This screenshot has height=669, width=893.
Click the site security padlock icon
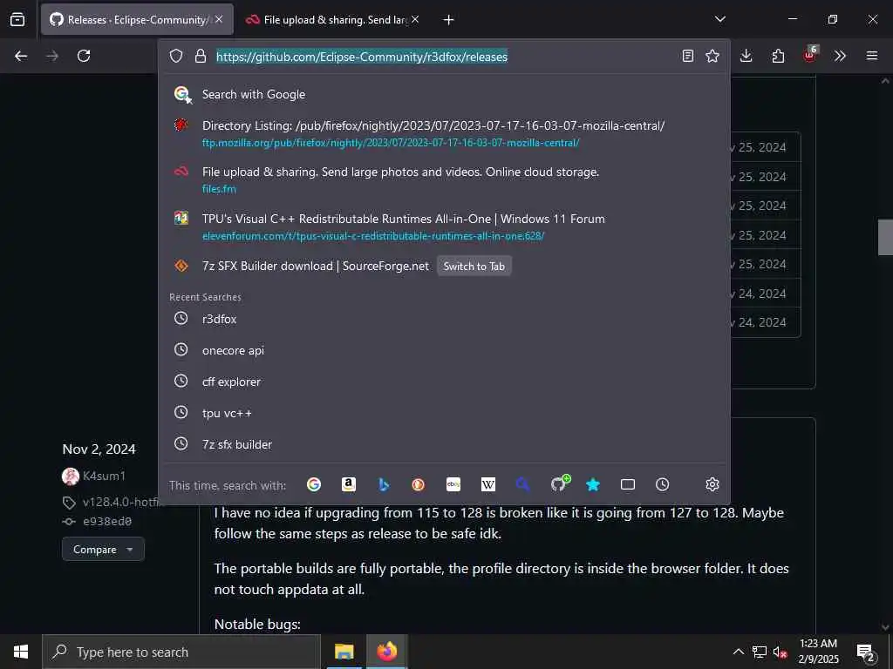tap(201, 56)
